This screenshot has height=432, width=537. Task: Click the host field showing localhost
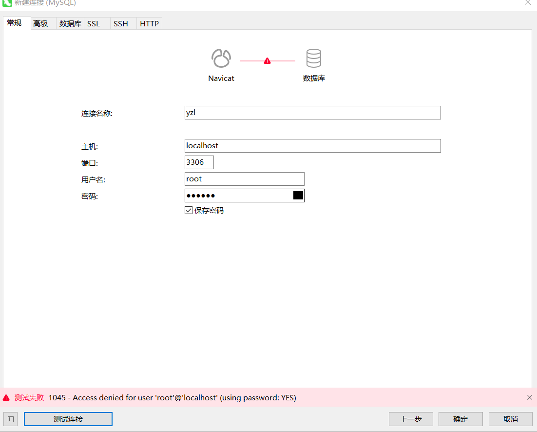pyautogui.click(x=312, y=146)
